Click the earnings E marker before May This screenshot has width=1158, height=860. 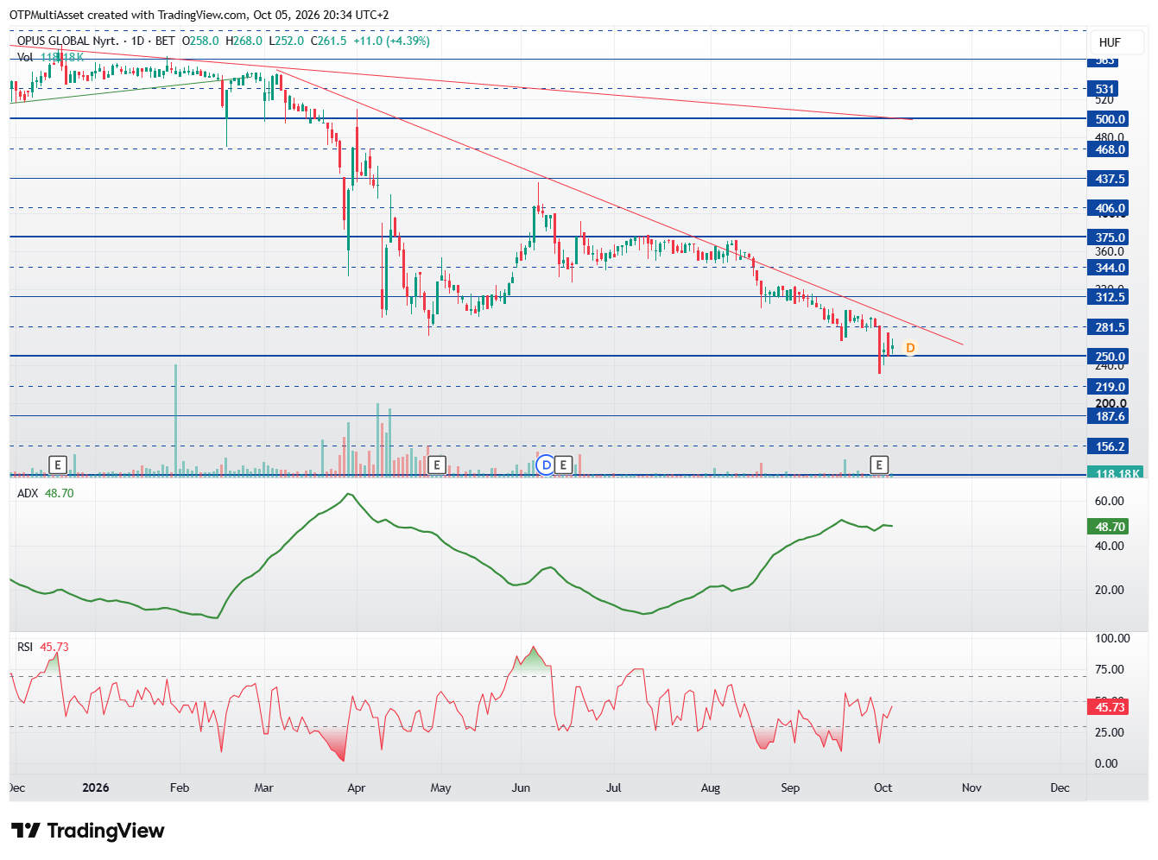click(437, 465)
